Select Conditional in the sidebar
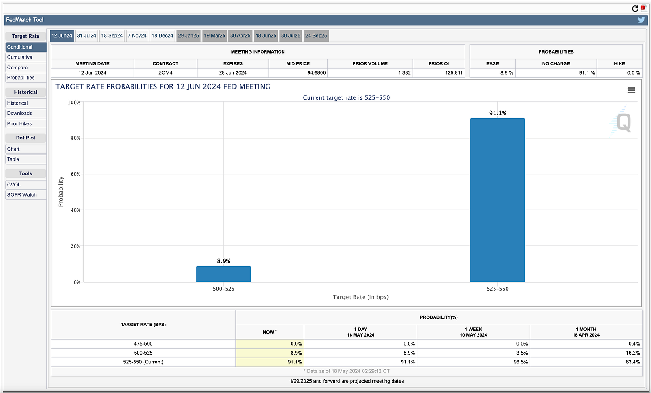The width and height of the screenshot is (651, 393). coord(26,47)
